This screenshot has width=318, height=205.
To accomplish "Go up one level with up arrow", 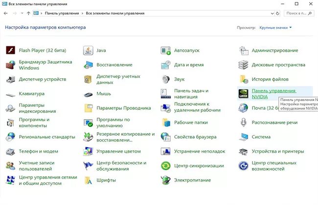I will pyautogui.click(x=28, y=13).
